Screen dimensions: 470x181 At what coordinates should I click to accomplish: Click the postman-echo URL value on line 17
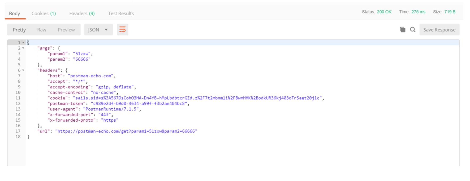pyautogui.click(x=126, y=131)
